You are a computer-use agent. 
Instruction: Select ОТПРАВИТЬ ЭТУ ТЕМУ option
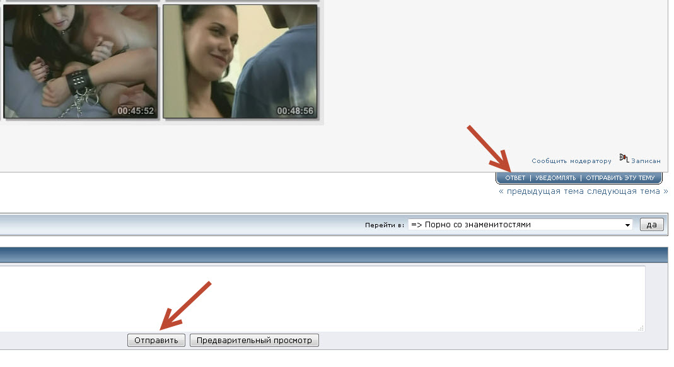point(620,178)
